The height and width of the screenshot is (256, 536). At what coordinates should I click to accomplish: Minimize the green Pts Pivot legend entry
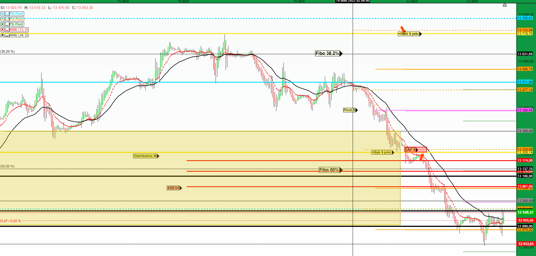(x=7, y=24)
